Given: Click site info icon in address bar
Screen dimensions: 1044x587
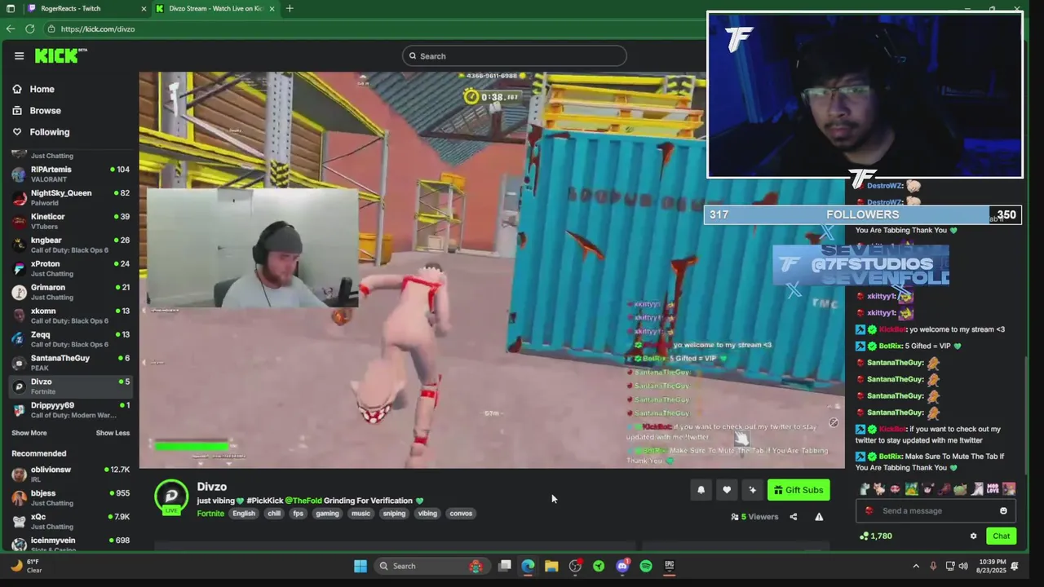Looking at the screenshot, I should coord(51,29).
